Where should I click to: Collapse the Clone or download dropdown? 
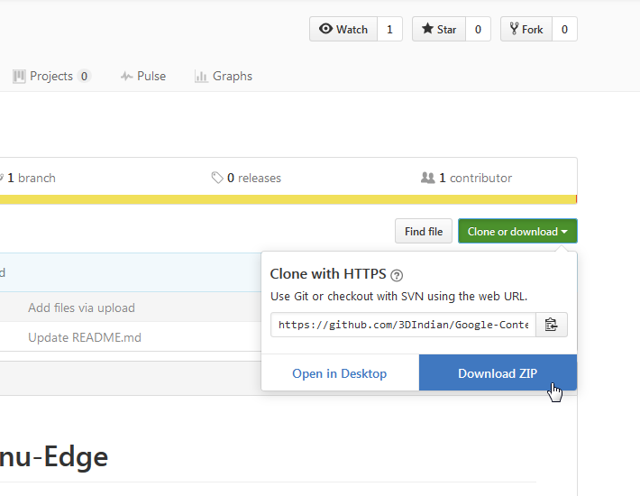(x=517, y=232)
